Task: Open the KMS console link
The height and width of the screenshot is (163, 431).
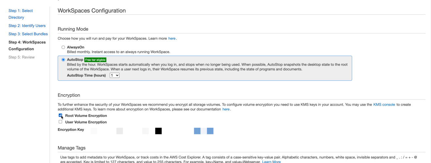Action: pyautogui.click(x=384, y=105)
